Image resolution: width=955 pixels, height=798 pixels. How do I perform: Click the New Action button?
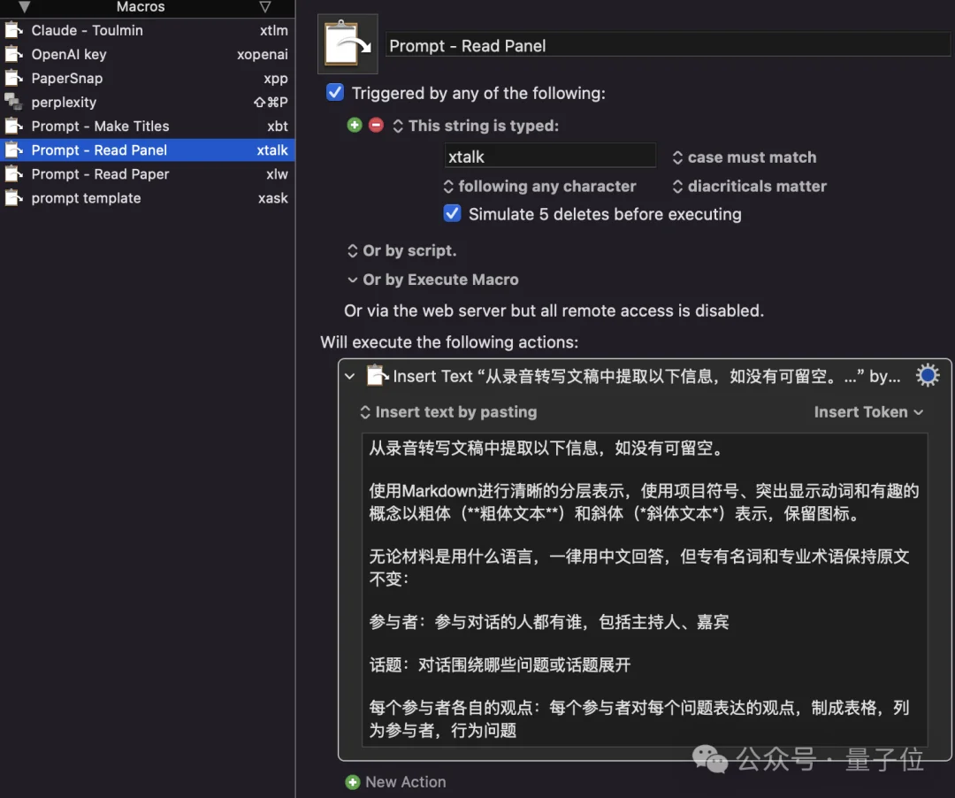[395, 781]
